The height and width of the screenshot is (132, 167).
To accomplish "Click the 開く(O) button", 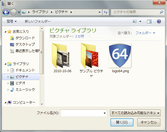I will [x=122, y=122].
